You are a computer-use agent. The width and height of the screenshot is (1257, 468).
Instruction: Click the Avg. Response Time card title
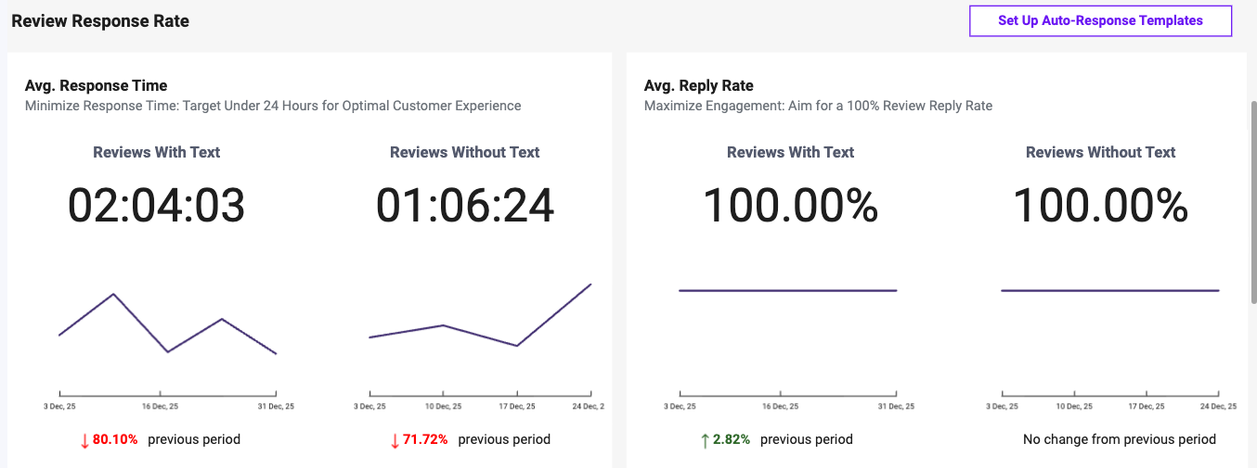(96, 85)
